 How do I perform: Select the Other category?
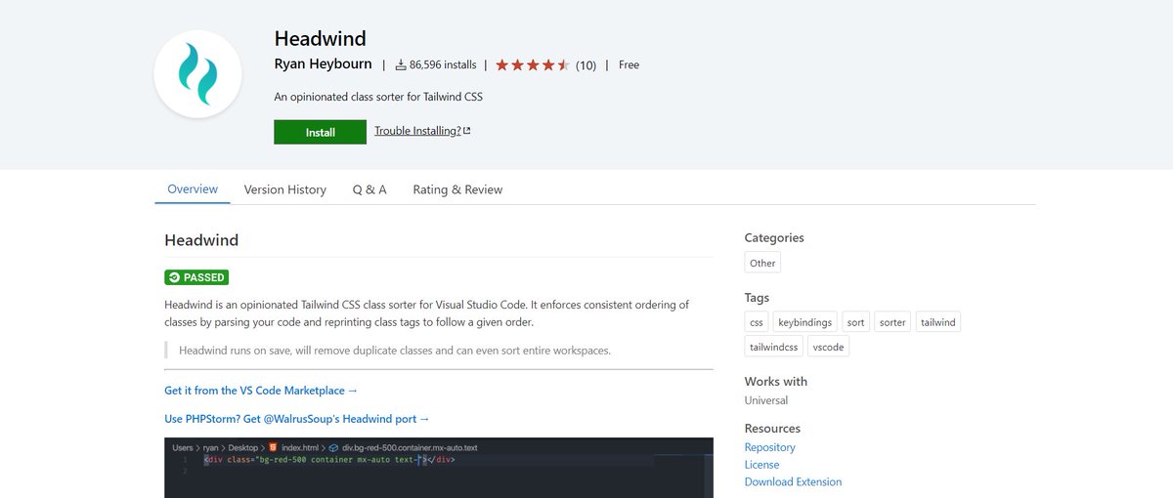pyautogui.click(x=762, y=263)
